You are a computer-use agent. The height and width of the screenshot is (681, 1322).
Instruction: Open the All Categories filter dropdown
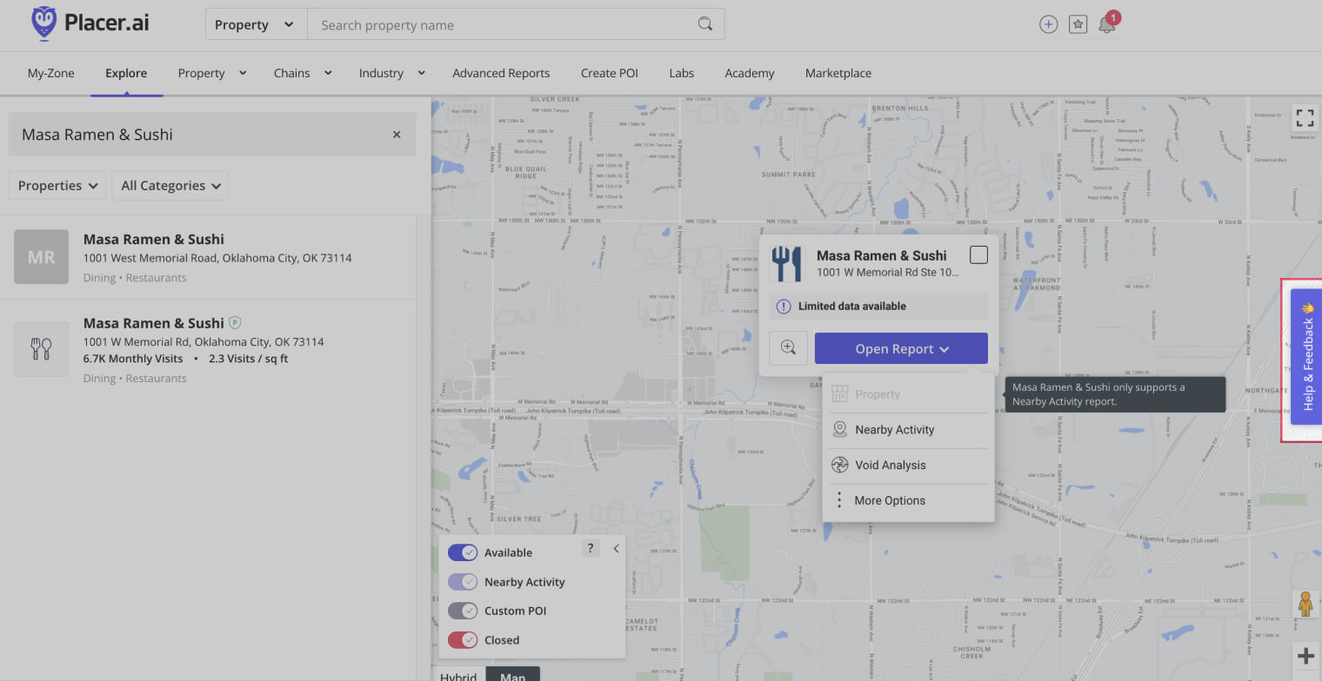coord(170,185)
